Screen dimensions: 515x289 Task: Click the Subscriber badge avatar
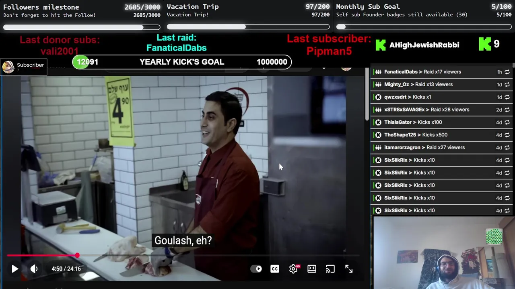8,67
